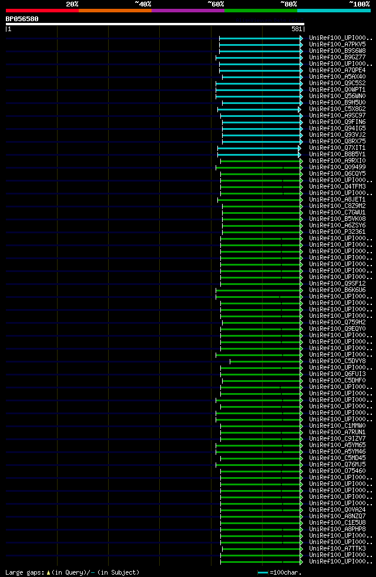
Task: Select the UniRef100_Q9FIN6 label
Action: point(337,122)
